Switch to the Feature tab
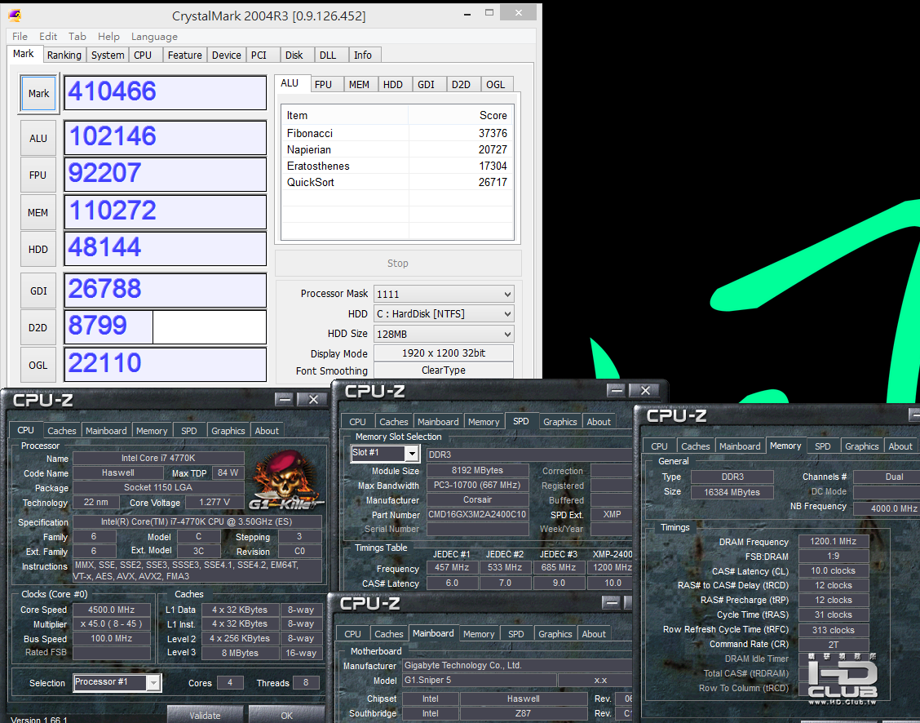Image resolution: width=920 pixels, height=723 pixels. (x=185, y=55)
